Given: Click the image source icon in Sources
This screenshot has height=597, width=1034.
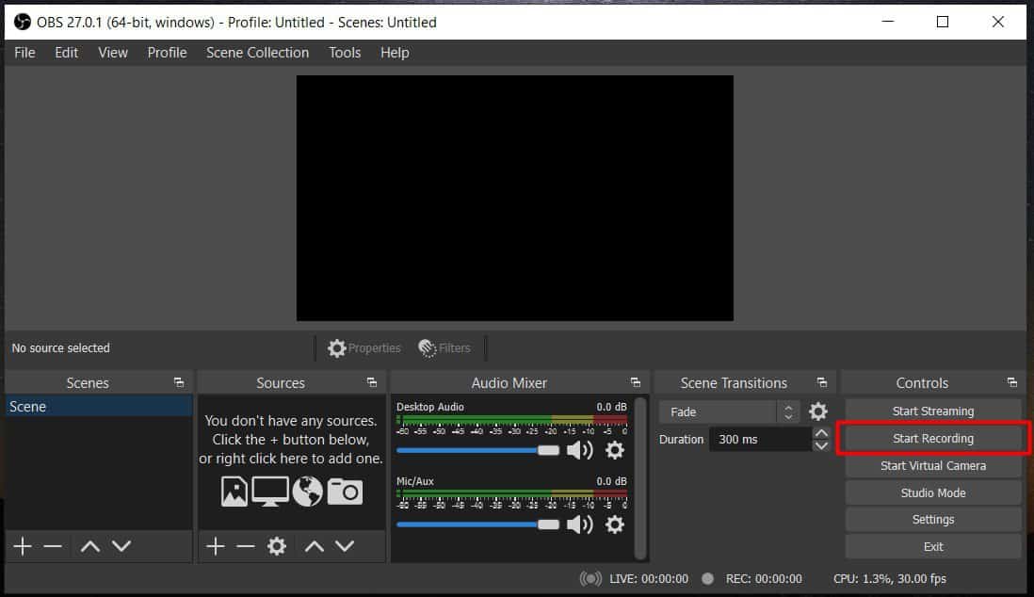Looking at the screenshot, I should tap(234, 492).
